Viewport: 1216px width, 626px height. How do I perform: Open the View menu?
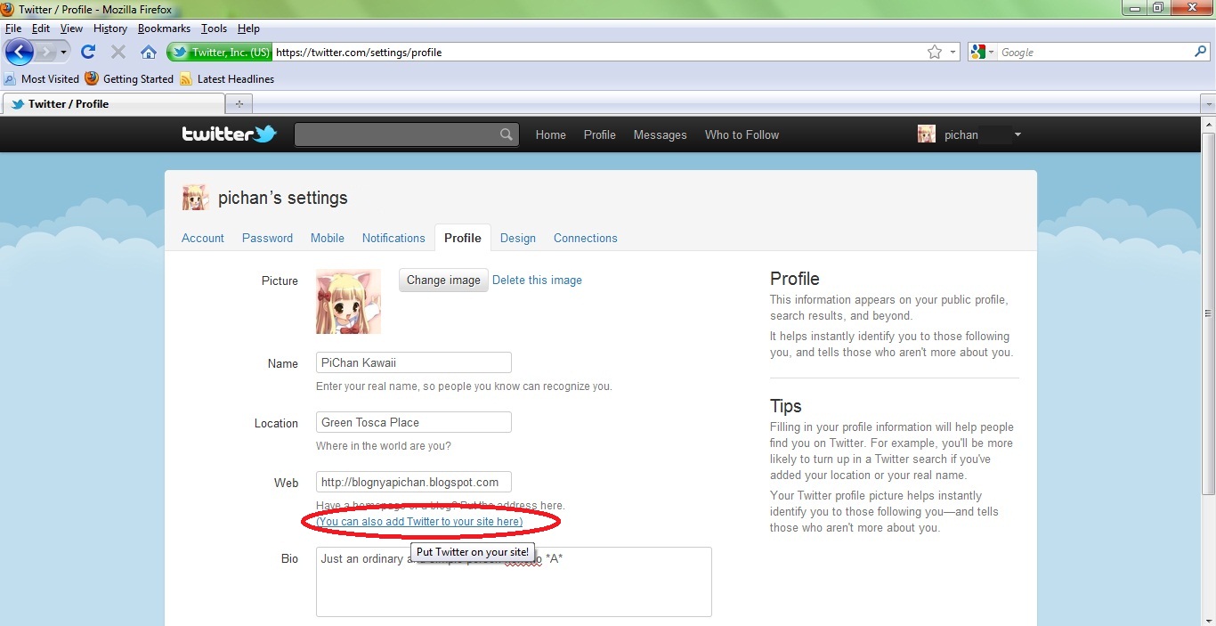click(x=71, y=28)
